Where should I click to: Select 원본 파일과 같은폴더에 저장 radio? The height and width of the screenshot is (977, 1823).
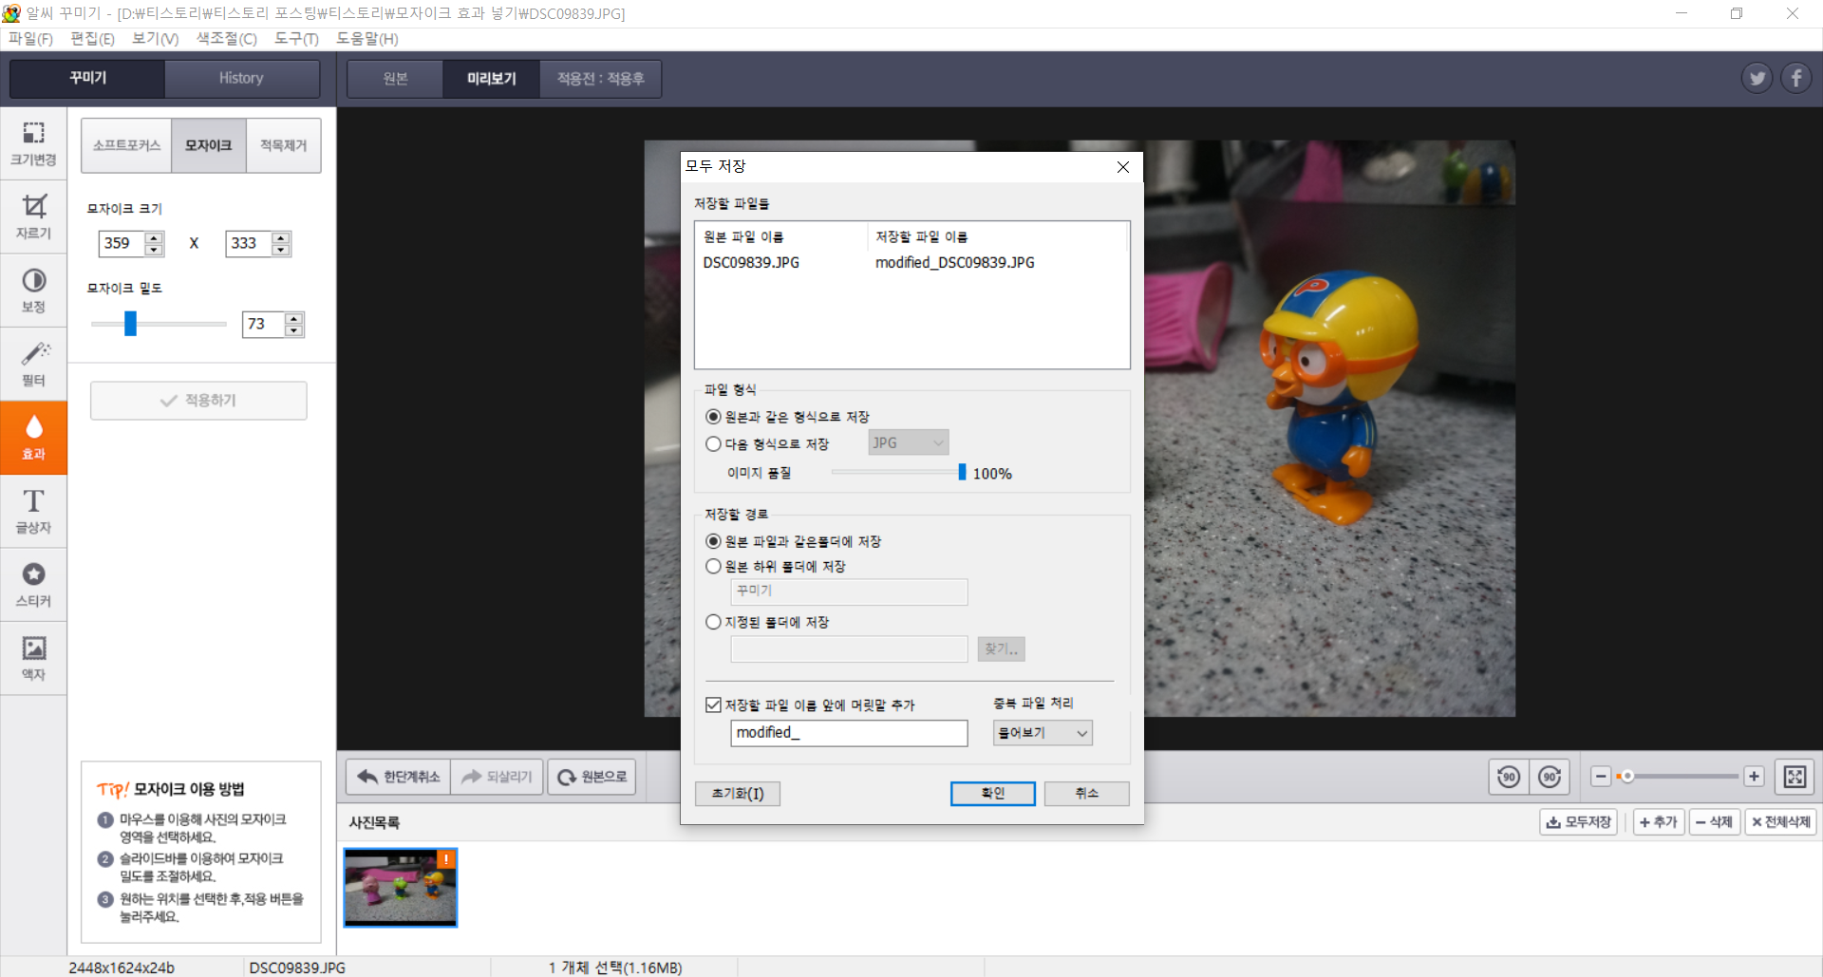[713, 541]
